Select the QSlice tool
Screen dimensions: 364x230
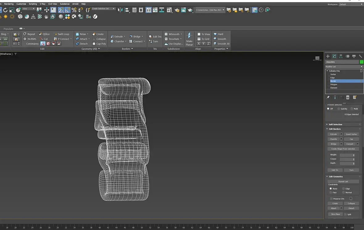pos(44,34)
